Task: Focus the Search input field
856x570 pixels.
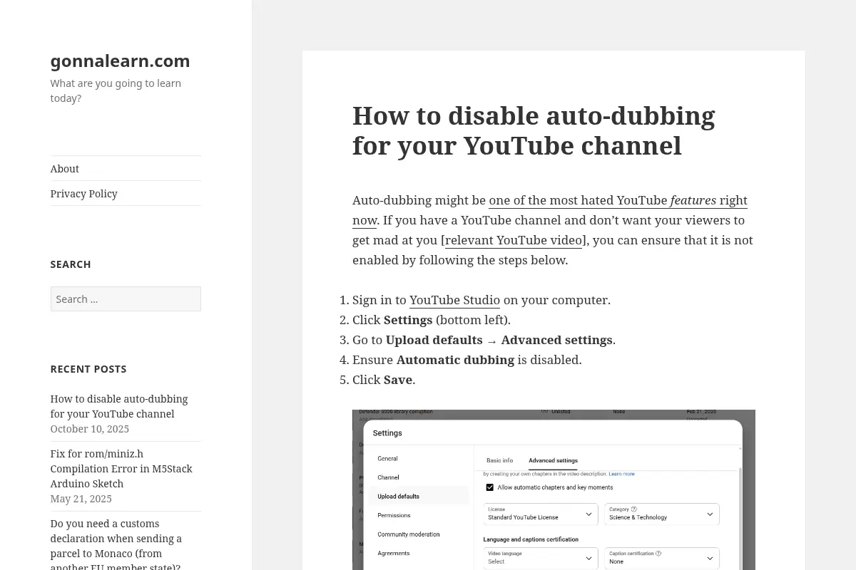Action: click(126, 299)
